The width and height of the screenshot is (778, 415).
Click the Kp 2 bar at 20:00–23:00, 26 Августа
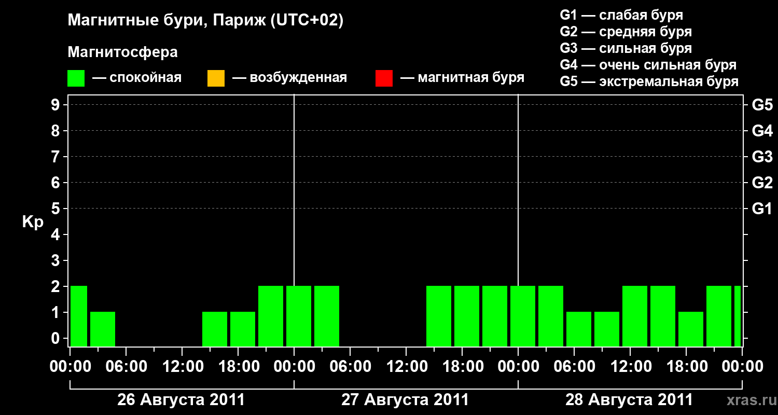271,316
